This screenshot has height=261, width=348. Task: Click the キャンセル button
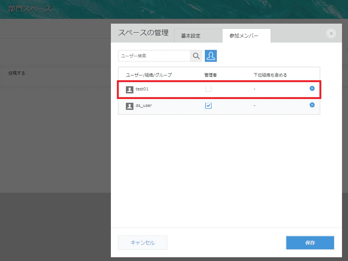coord(142,243)
